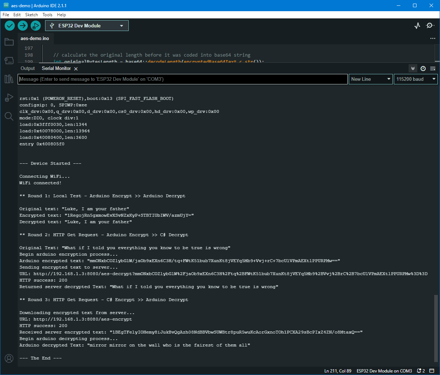This screenshot has height=375, width=440.
Task: Open the Tools menu
Action: 47,15
